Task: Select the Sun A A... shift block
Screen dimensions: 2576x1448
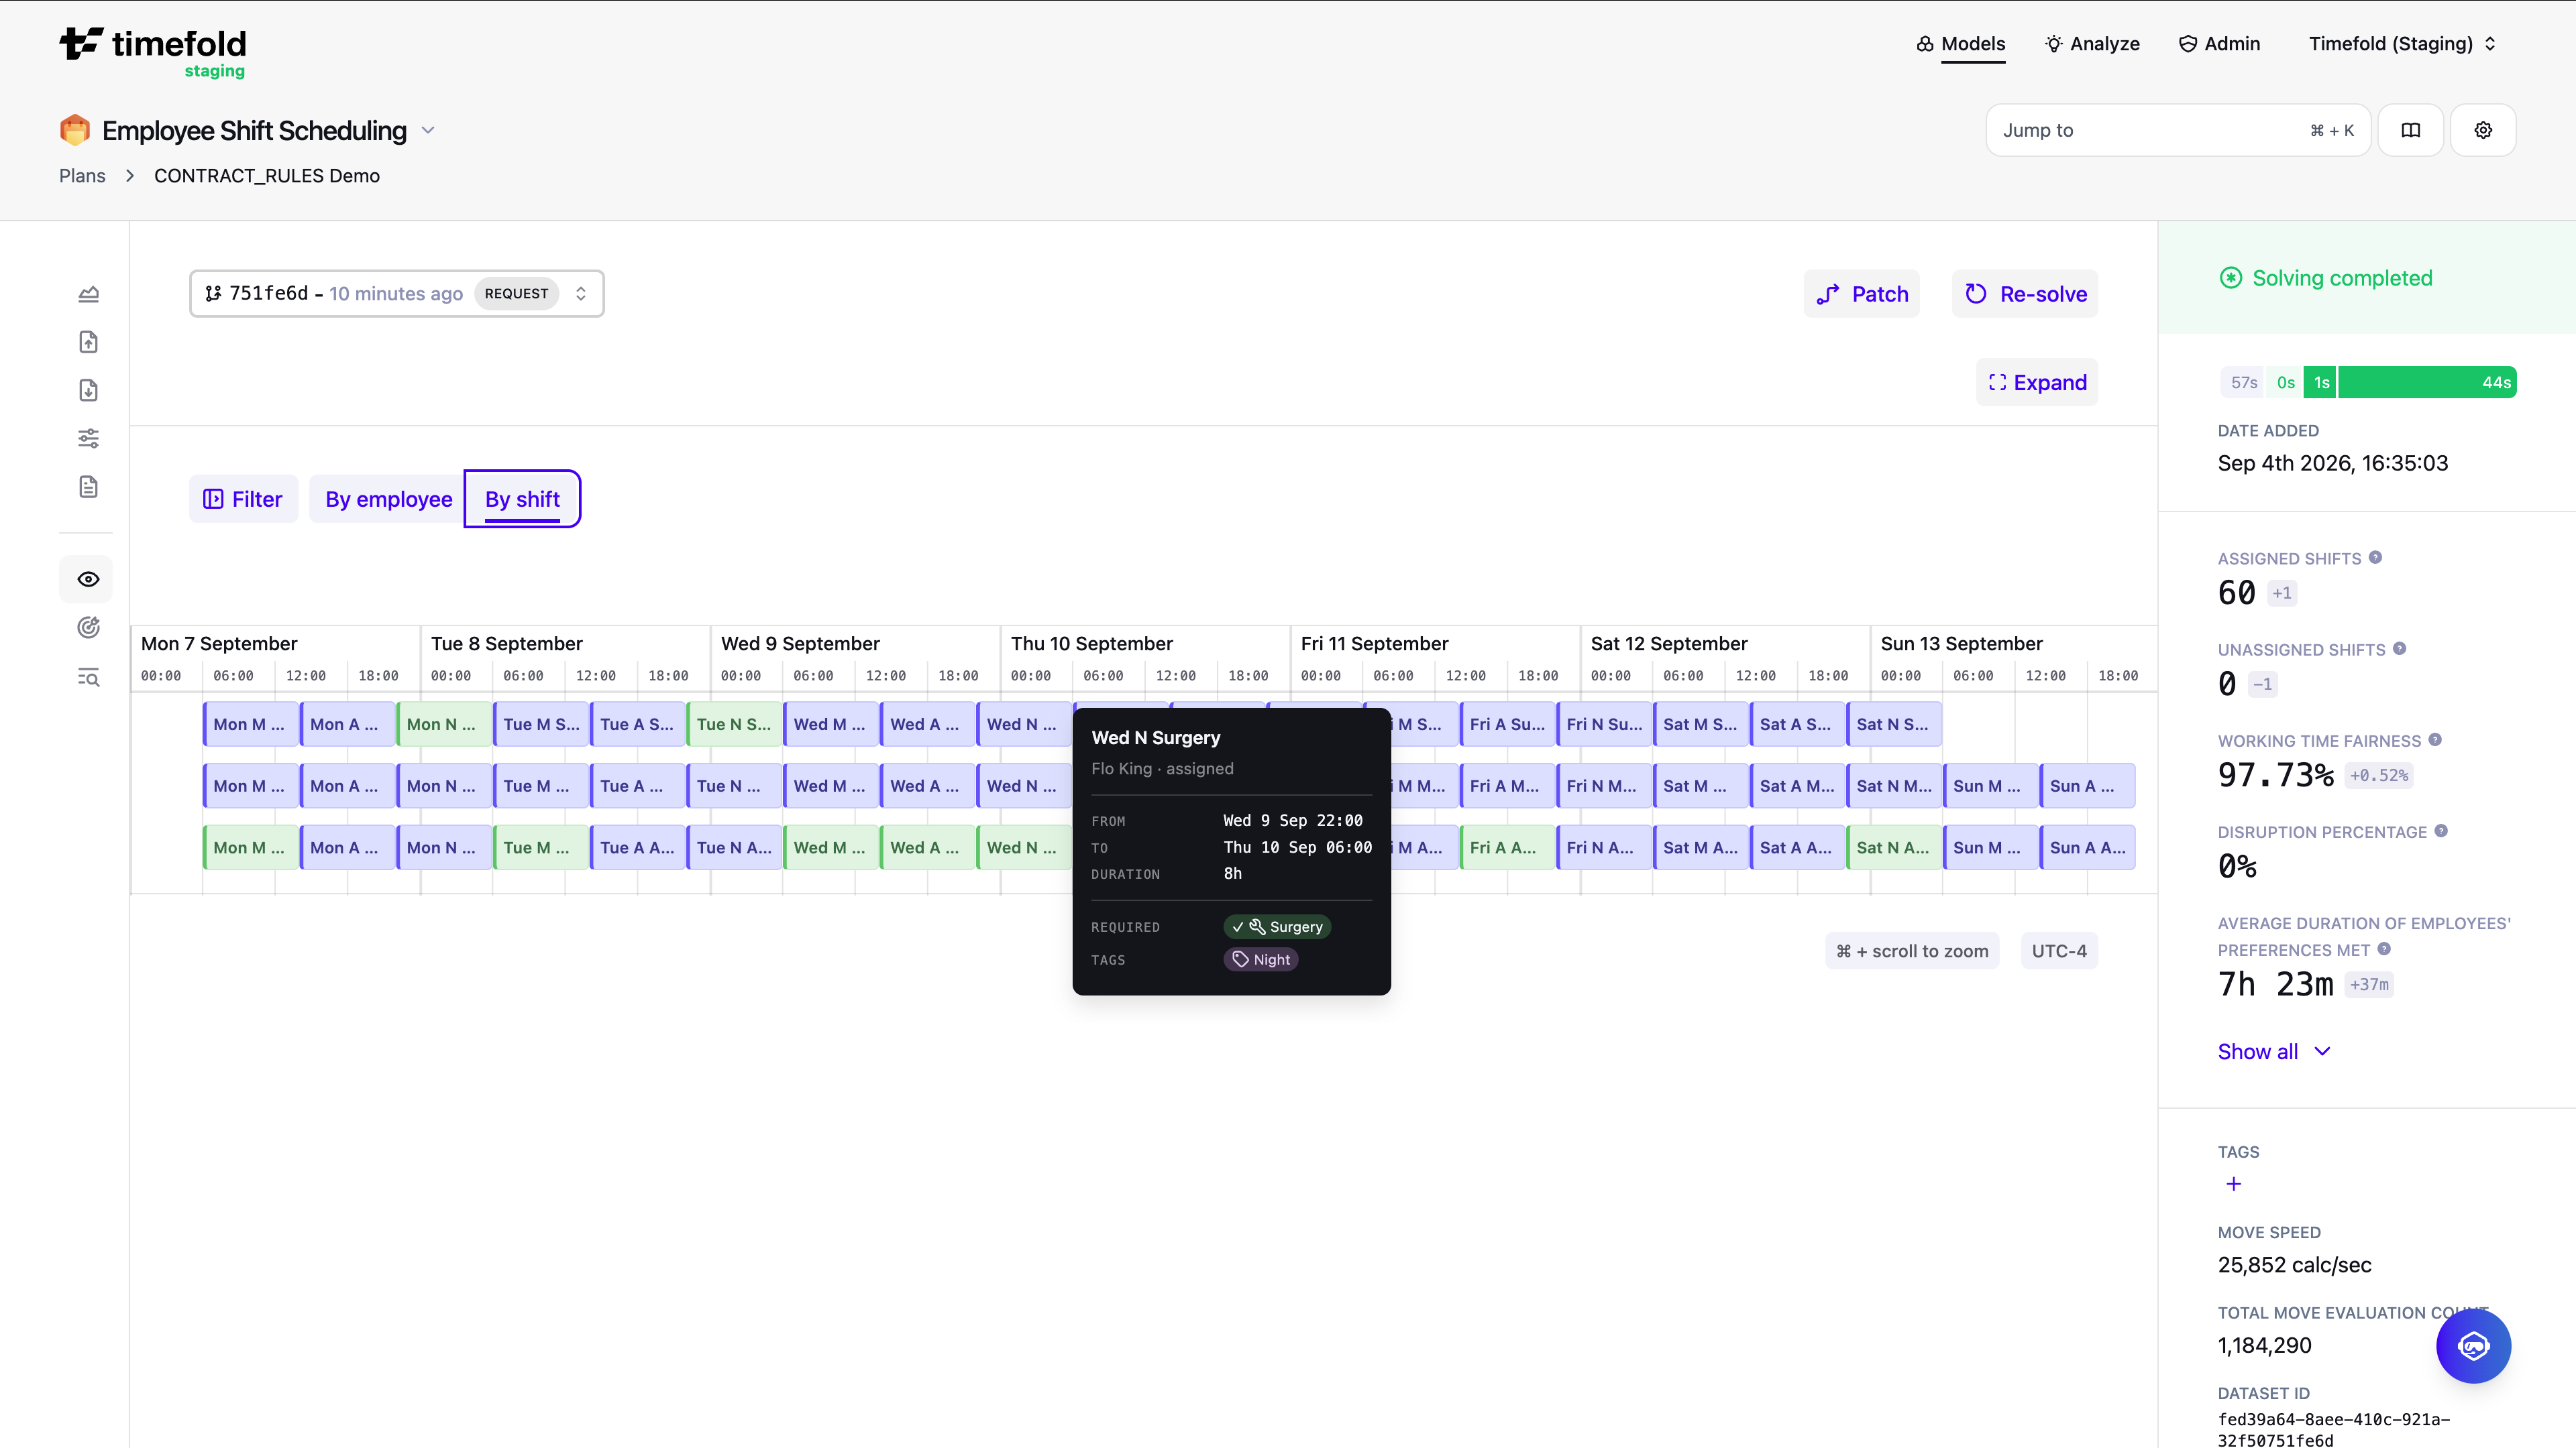Action: pos(2087,847)
